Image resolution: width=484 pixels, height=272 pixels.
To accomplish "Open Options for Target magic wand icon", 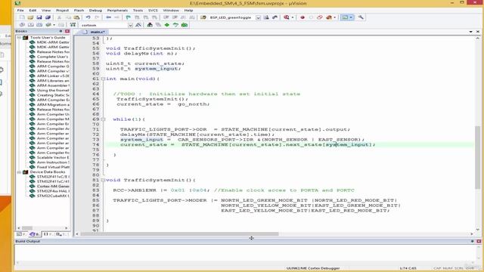I will (138, 25).
